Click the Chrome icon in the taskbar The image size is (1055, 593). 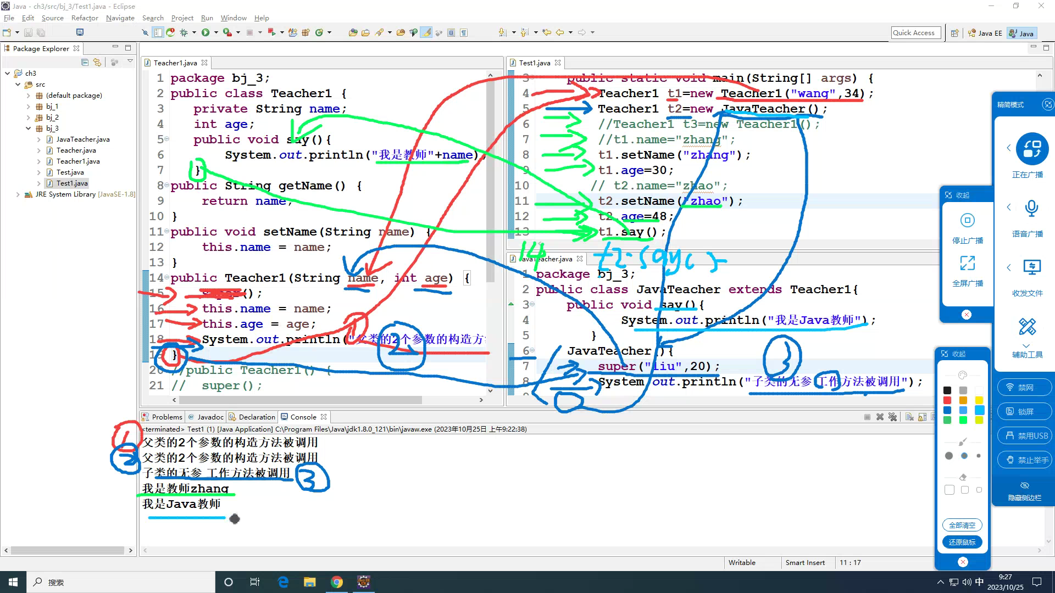coord(336,582)
